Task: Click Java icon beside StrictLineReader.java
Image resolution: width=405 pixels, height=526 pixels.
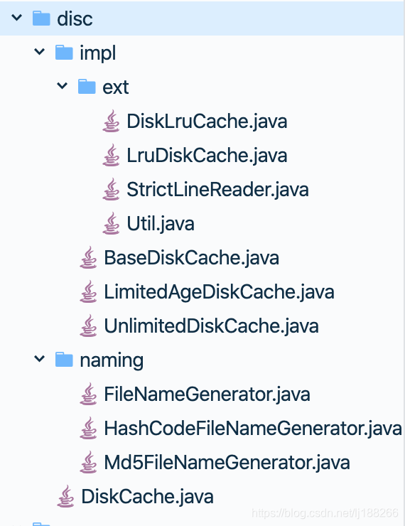Action: (111, 190)
